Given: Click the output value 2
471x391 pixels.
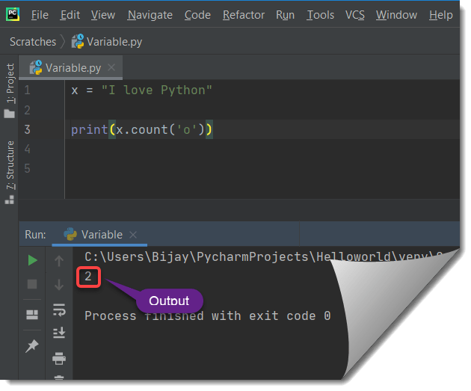Looking at the screenshot, I should [88, 277].
